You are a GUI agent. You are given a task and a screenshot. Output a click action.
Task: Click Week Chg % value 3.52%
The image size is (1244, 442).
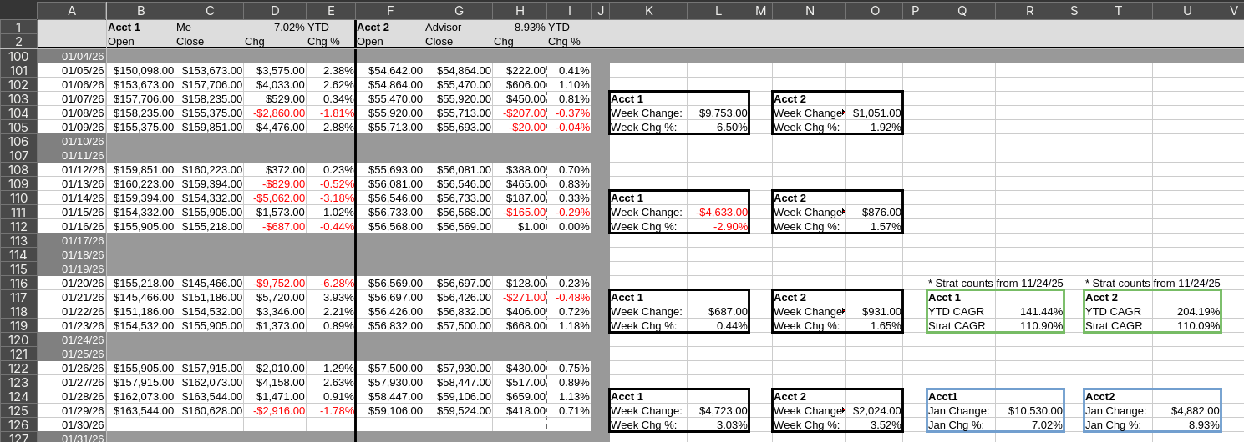pos(874,425)
